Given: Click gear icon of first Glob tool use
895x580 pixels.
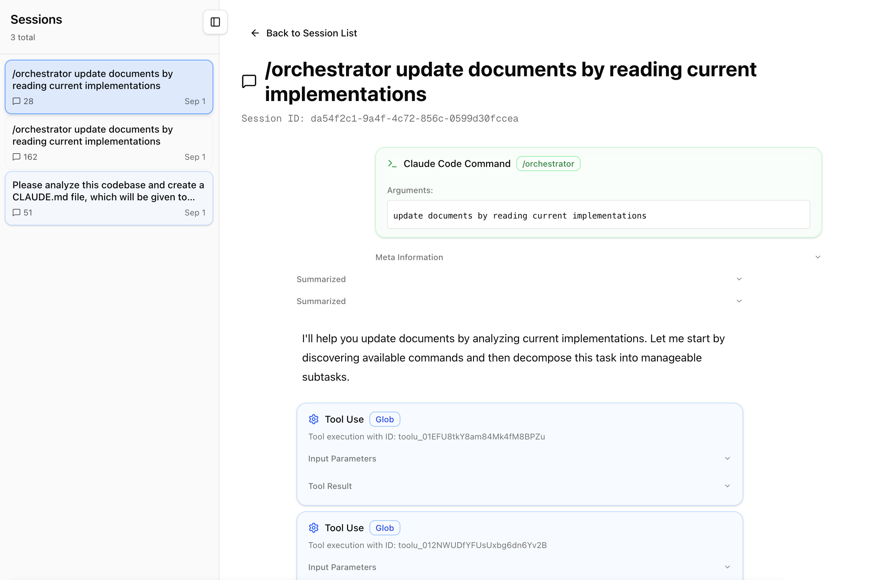Looking at the screenshot, I should pyautogui.click(x=314, y=419).
